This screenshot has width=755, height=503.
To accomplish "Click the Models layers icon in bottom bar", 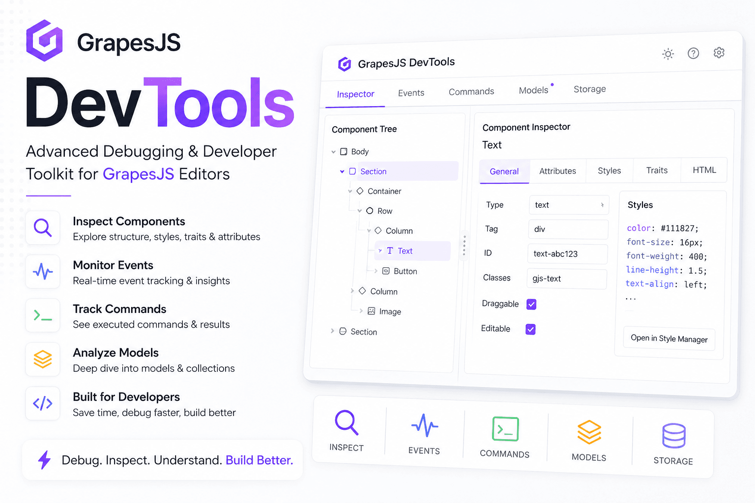I will (589, 432).
